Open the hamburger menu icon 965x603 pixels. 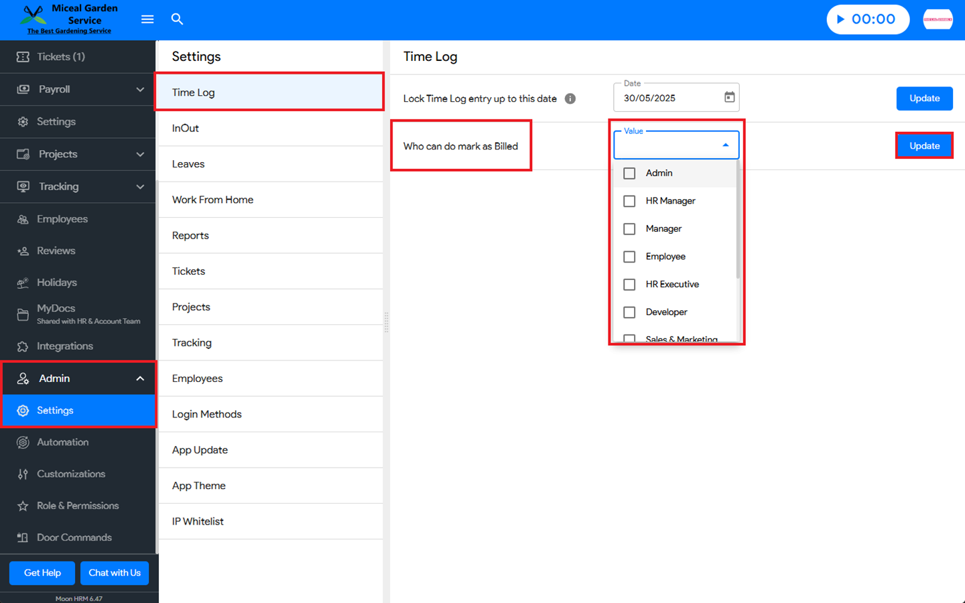[147, 19]
